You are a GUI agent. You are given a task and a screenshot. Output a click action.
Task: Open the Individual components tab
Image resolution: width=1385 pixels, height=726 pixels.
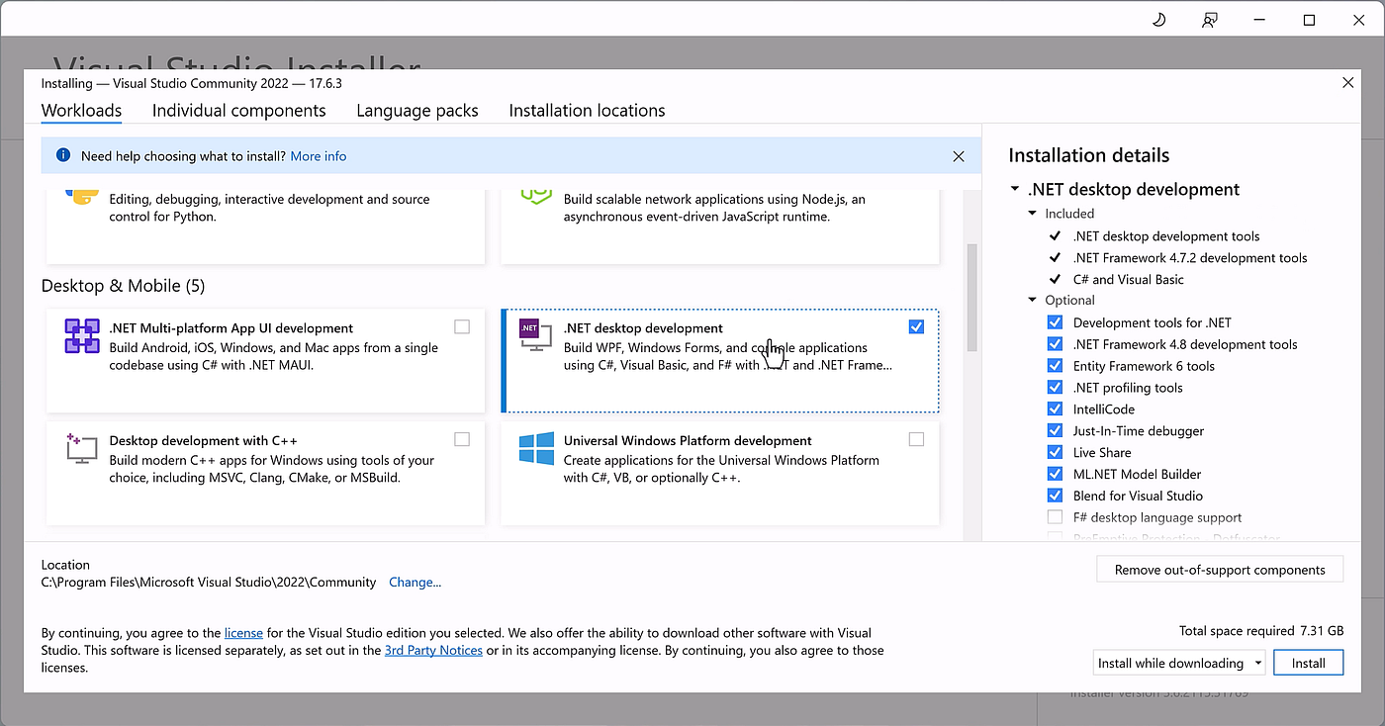[x=238, y=111]
